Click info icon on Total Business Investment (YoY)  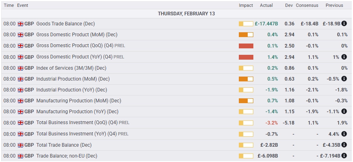click(344, 134)
